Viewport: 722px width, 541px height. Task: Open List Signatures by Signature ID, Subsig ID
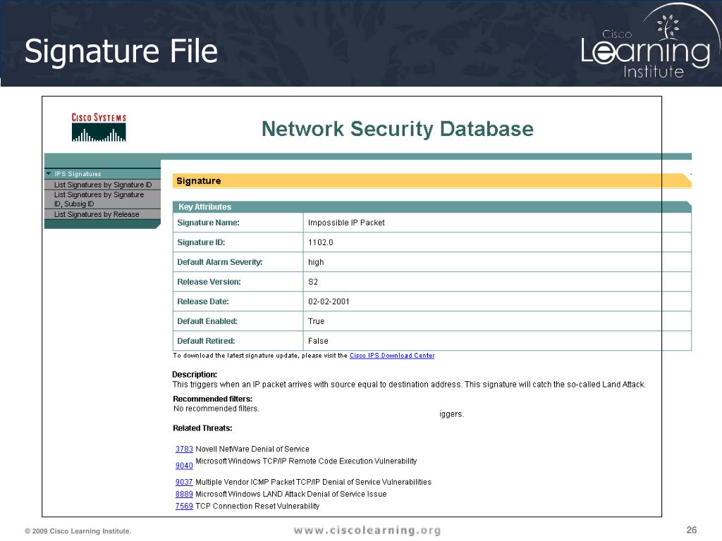pos(99,199)
